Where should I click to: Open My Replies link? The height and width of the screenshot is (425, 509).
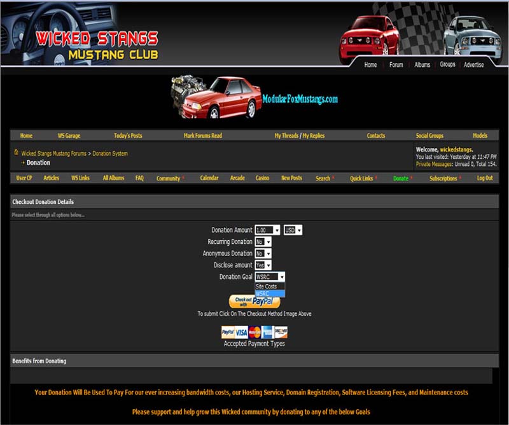point(314,135)
